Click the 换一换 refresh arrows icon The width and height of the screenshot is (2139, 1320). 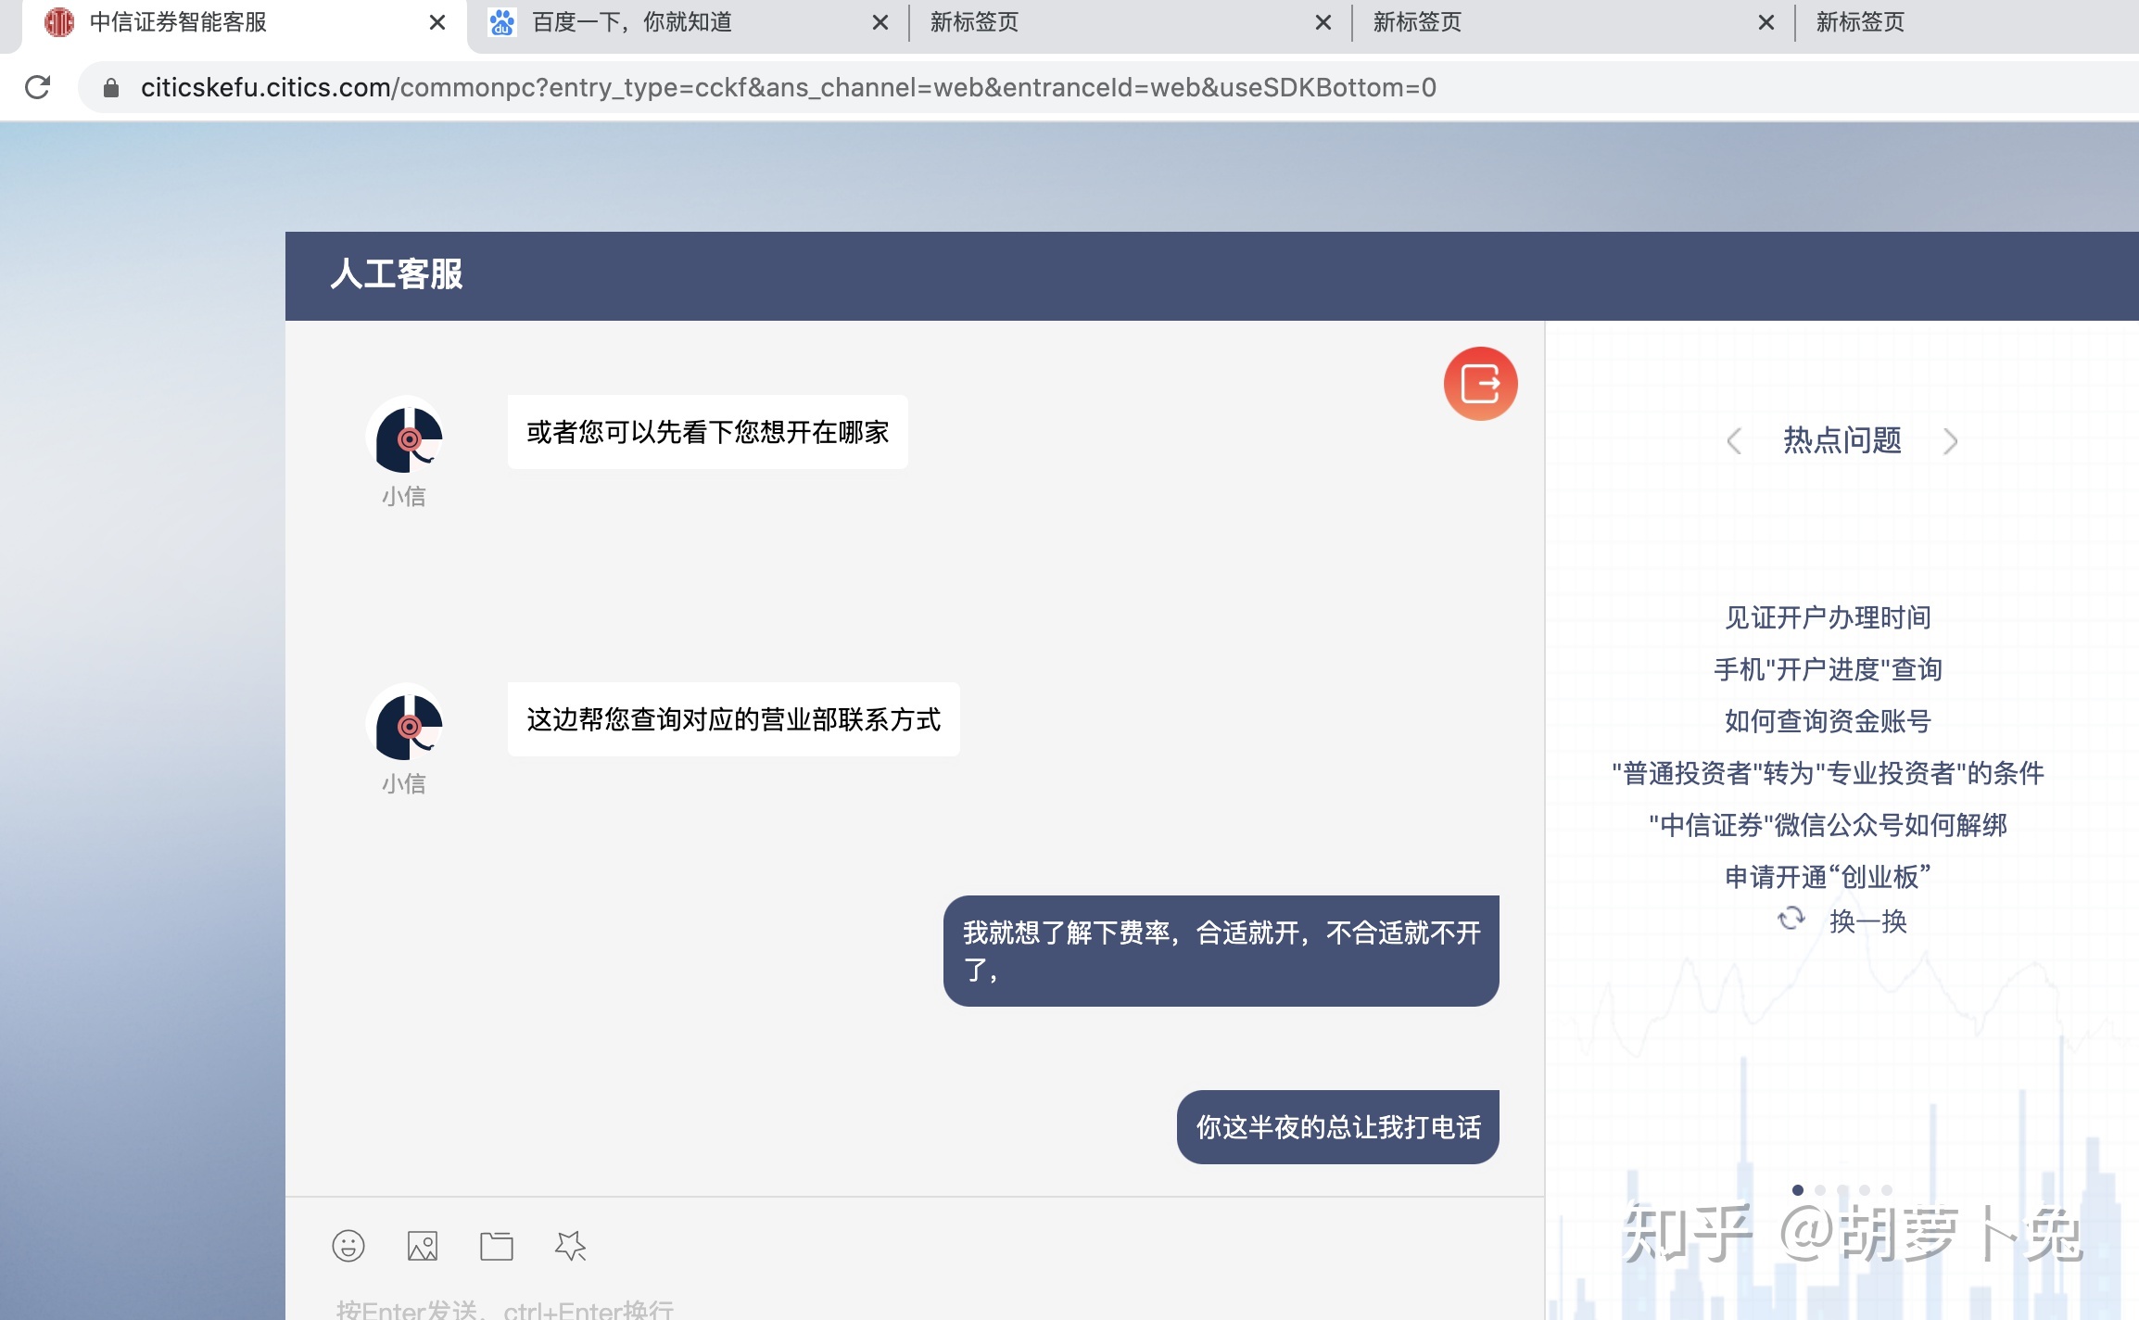tap(1791, 919)
